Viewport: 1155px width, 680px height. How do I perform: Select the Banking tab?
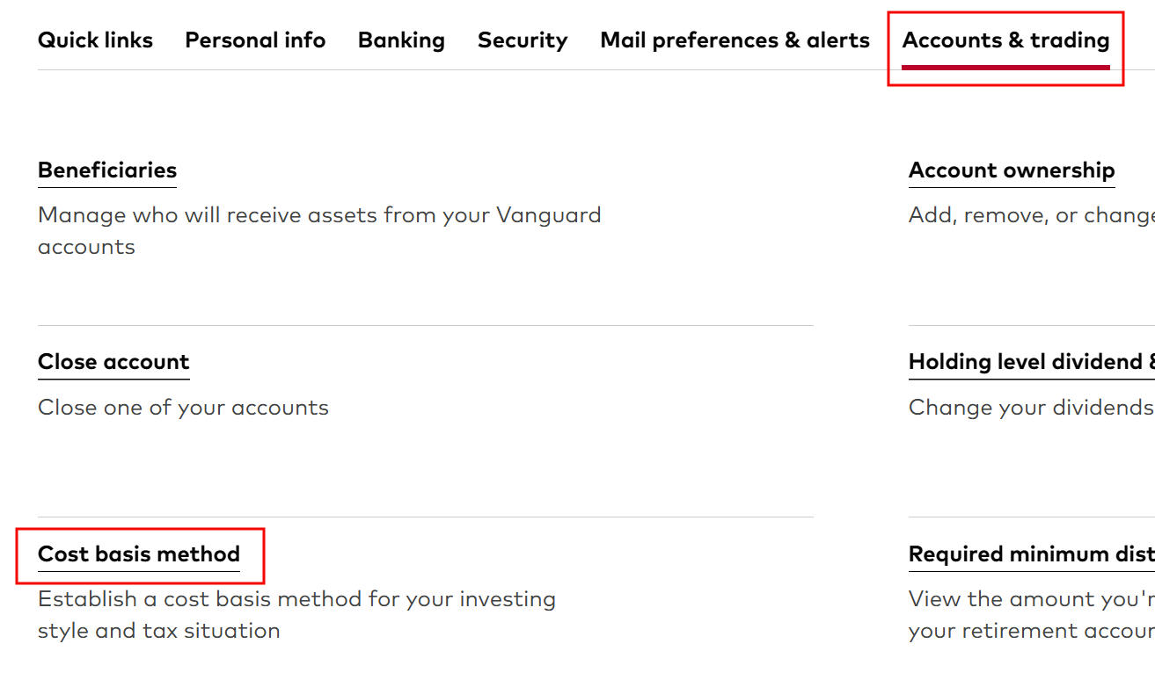401,40
